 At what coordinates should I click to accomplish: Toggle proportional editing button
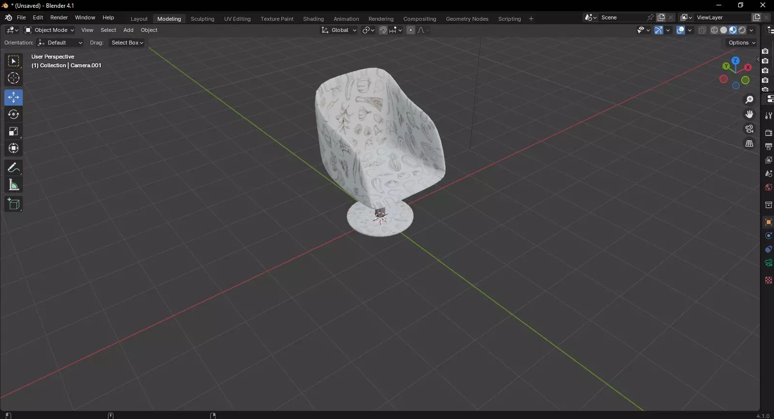[411, 30]
